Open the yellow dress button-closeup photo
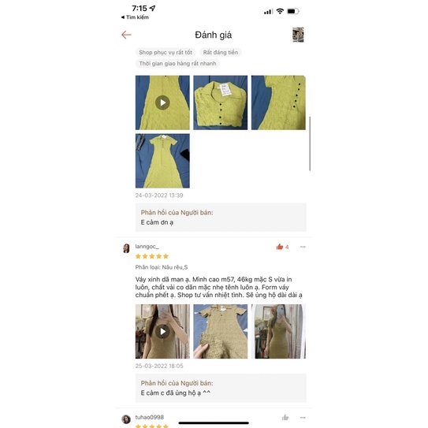 [278, 102]
